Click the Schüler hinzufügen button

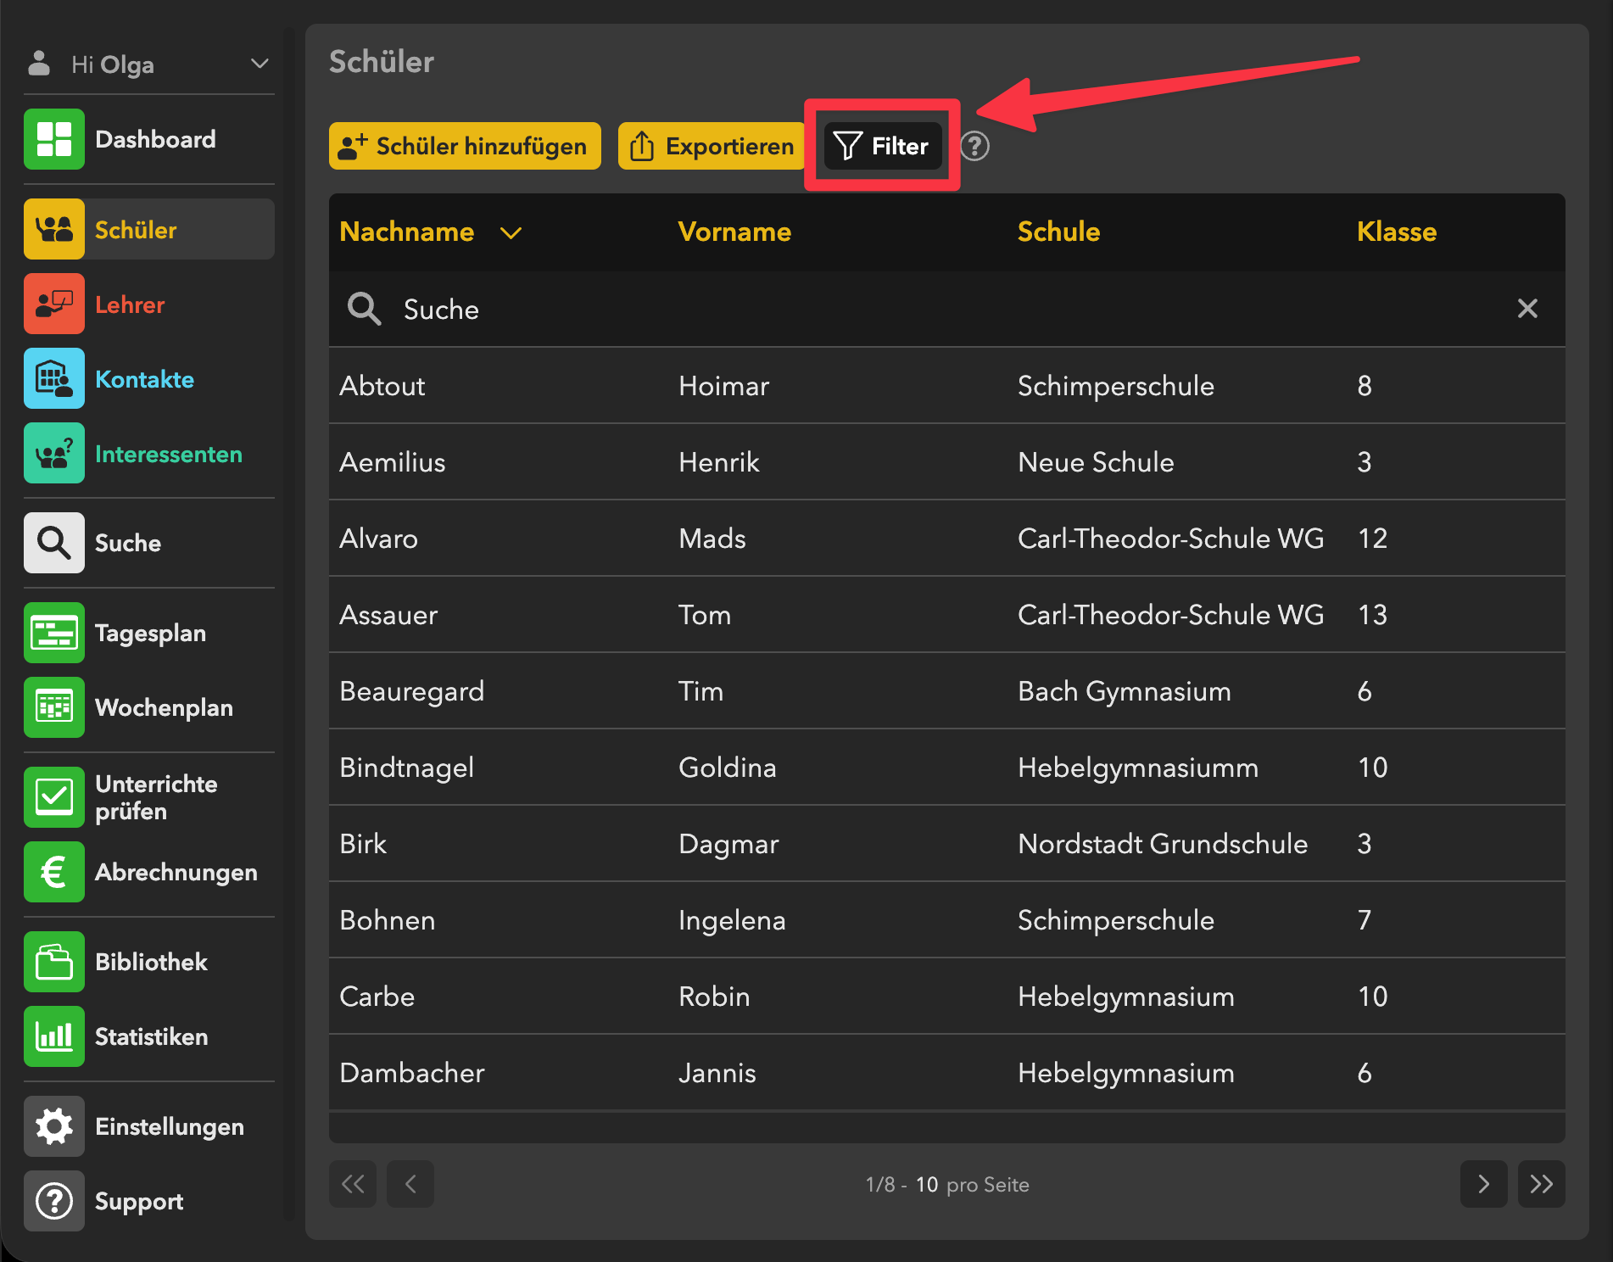coord(465,147)
